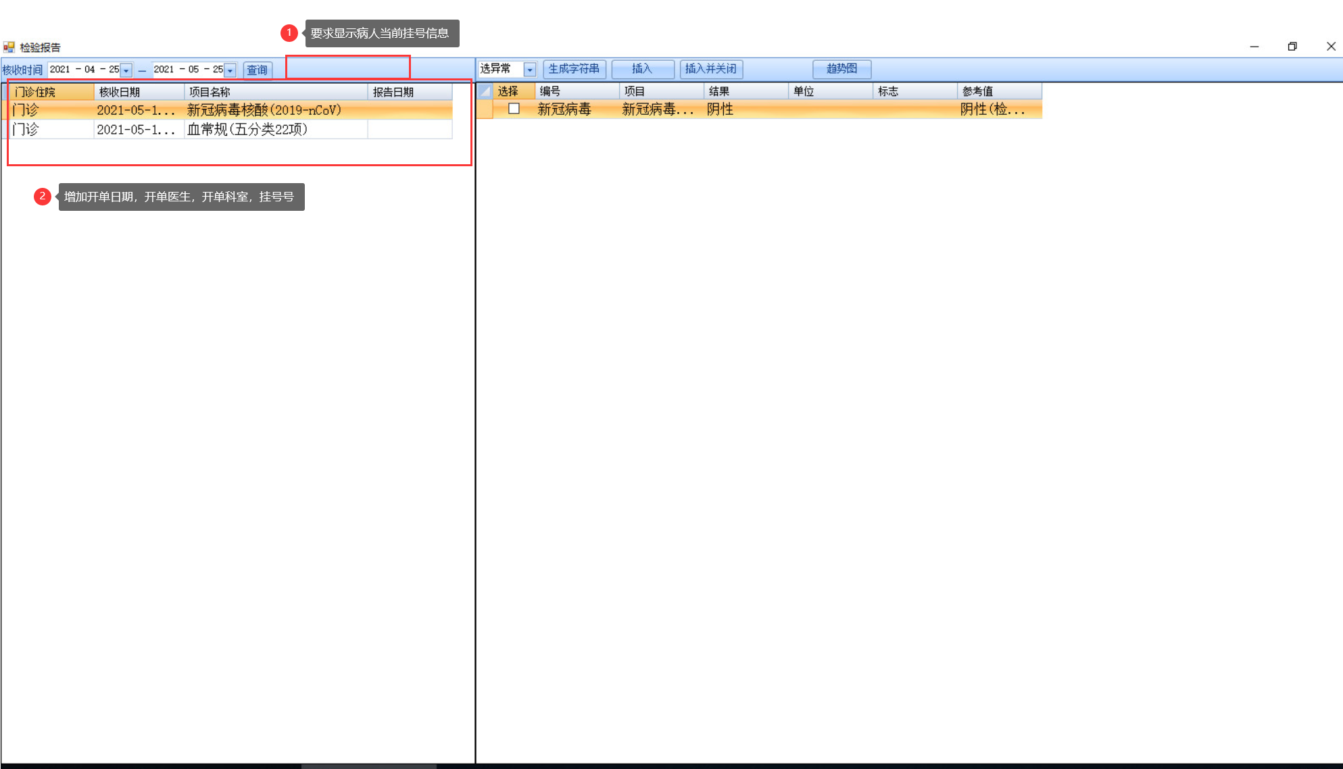Open the 趋势图 trend chart
Viewport: 1343px width, 769px height.
(x=841, y=69)
